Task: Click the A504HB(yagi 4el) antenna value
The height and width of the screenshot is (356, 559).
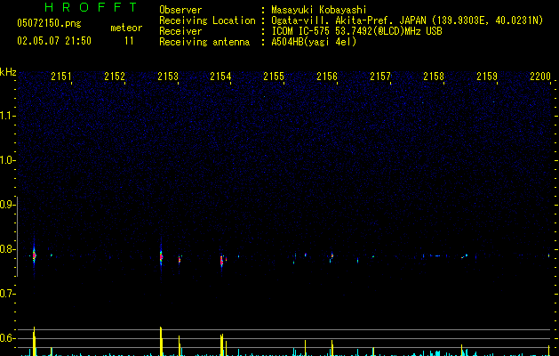Action: (x=314, y=42)
